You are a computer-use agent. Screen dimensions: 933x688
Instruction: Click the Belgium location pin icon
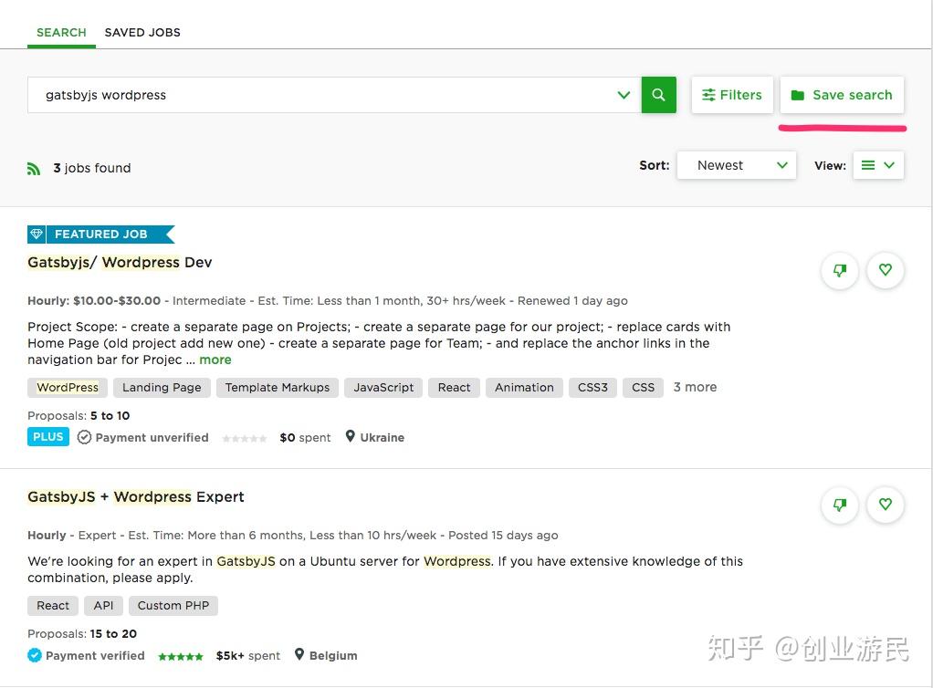[299, 655]
